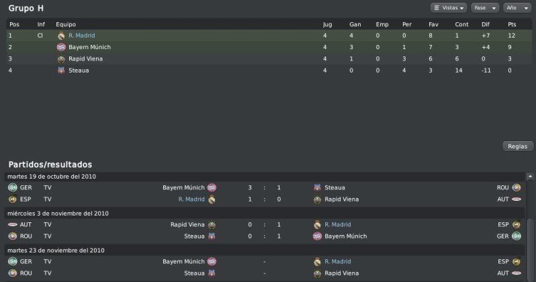
Task: Open the Año dropdown
Action: (517, 8)
